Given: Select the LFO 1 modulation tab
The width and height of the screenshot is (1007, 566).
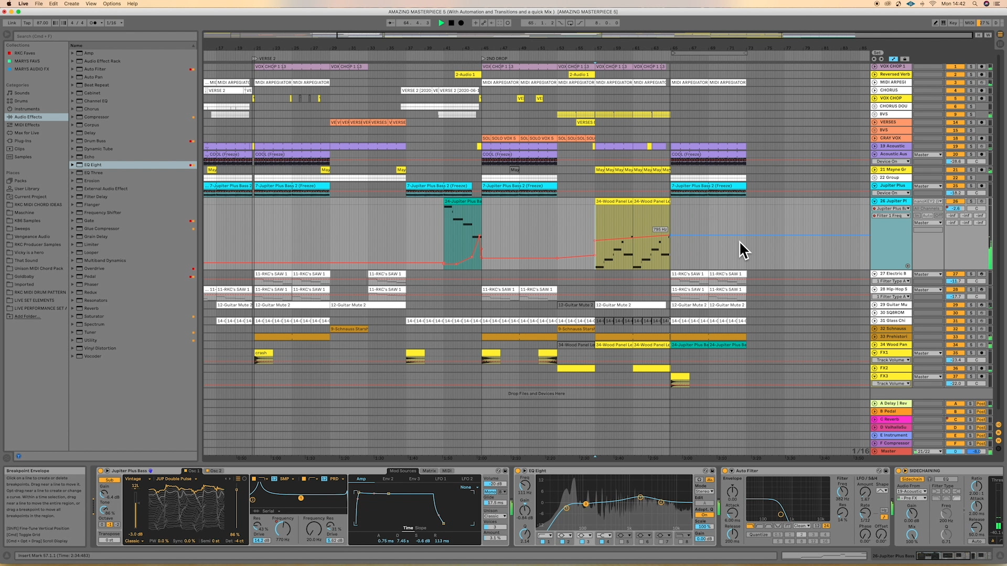Looking at the screenshot, I should (x=441, y=478).
